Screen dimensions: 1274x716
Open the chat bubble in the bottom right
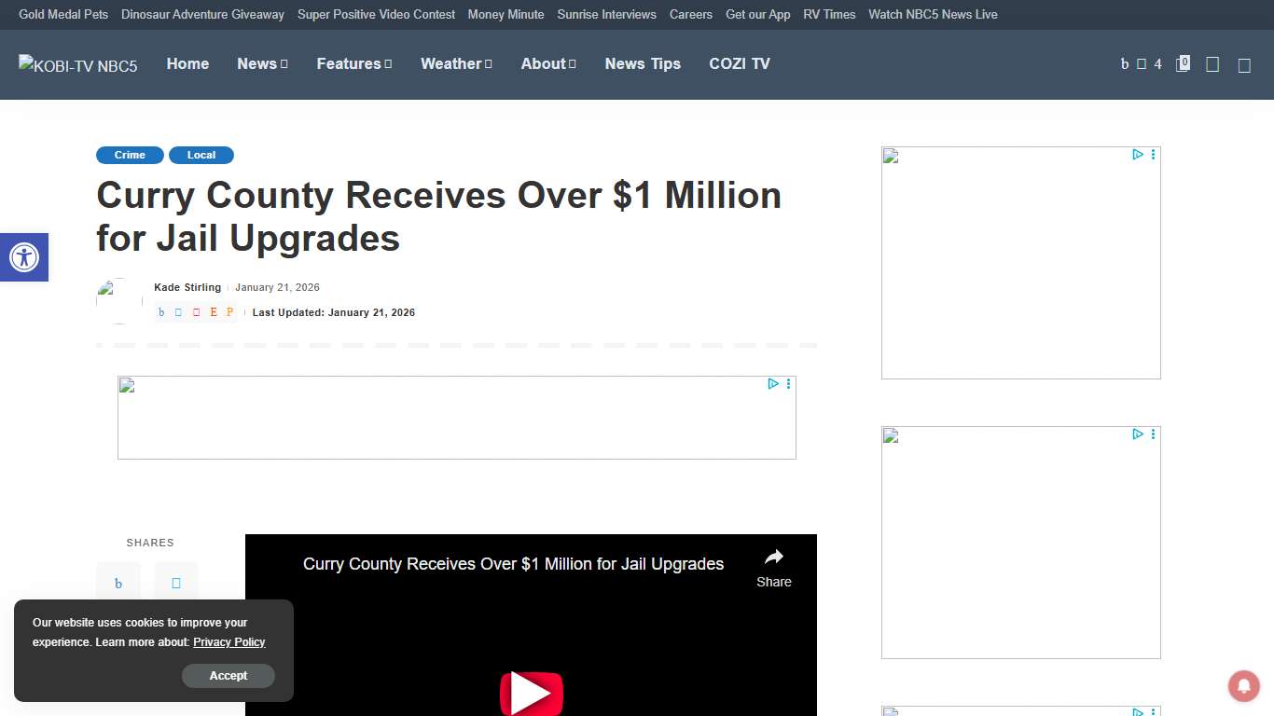1243,686
